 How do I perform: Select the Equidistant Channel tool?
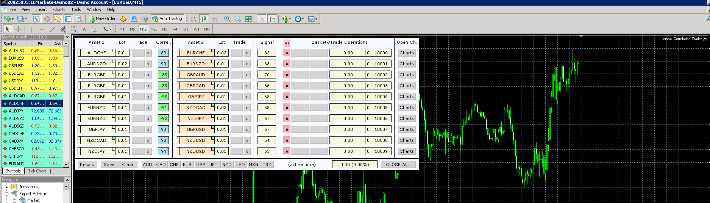click(x=63, y=29)
